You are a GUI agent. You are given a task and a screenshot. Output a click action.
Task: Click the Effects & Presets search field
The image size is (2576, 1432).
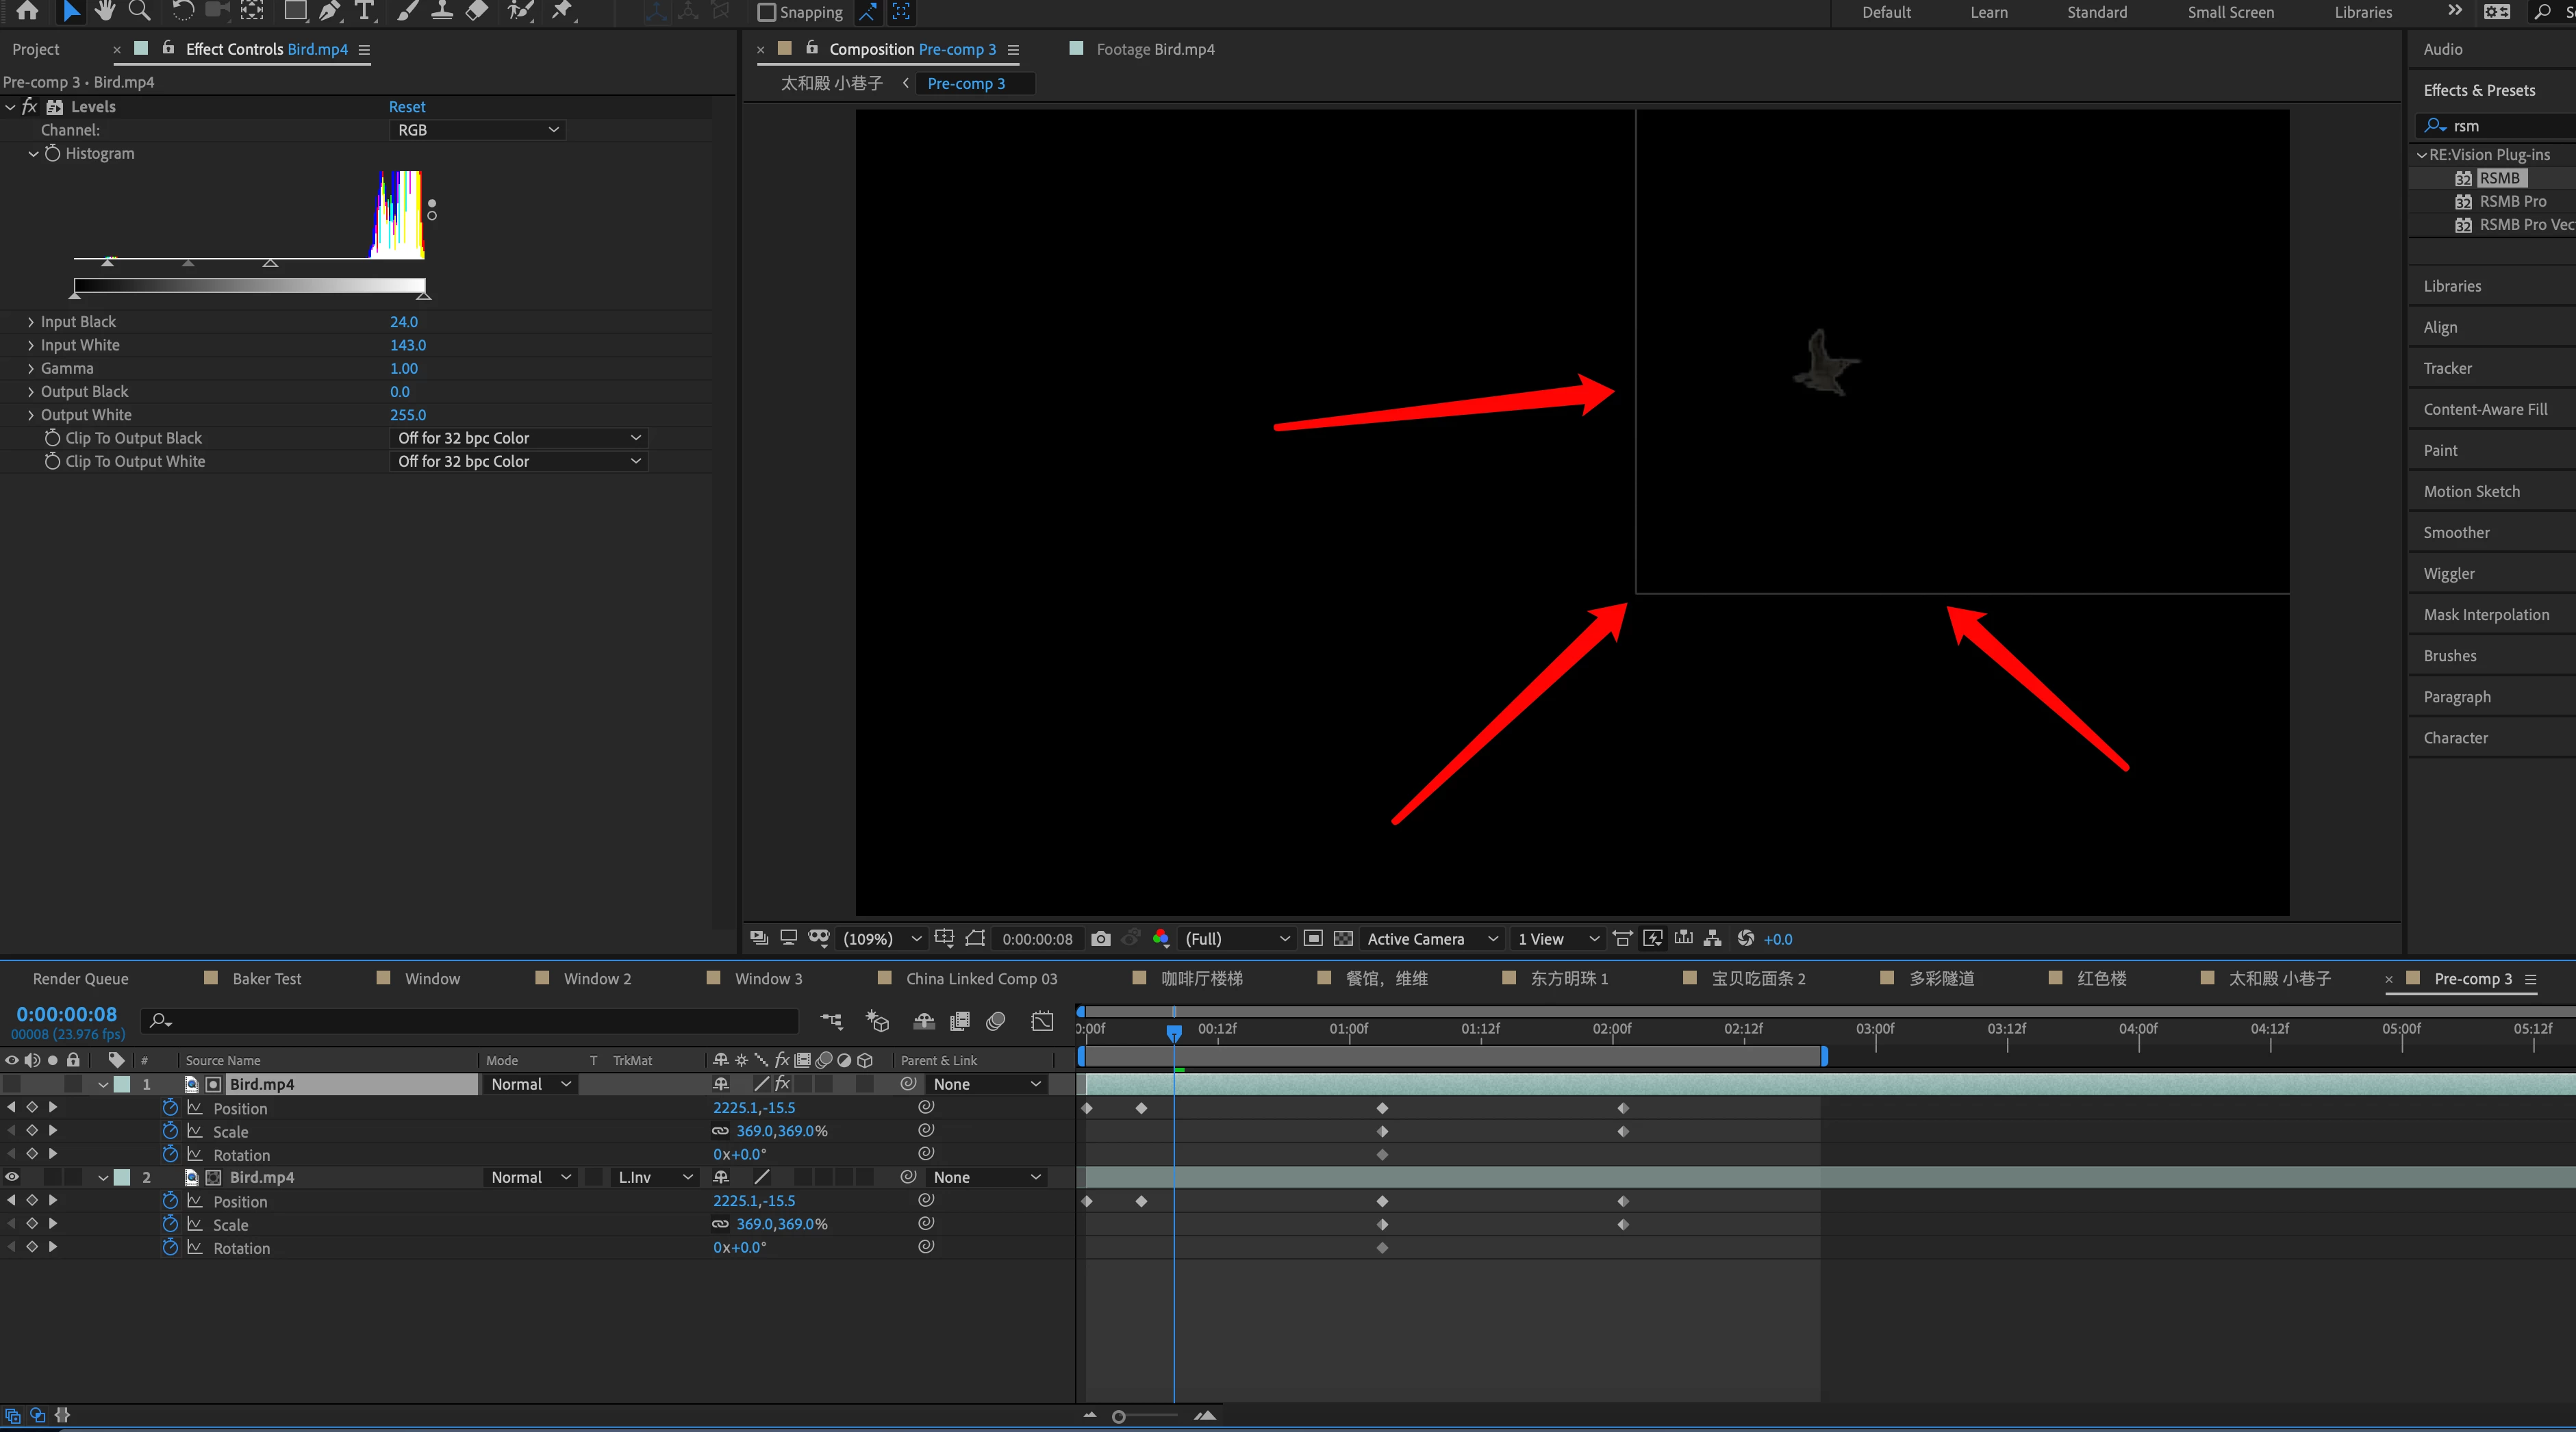2495,125
